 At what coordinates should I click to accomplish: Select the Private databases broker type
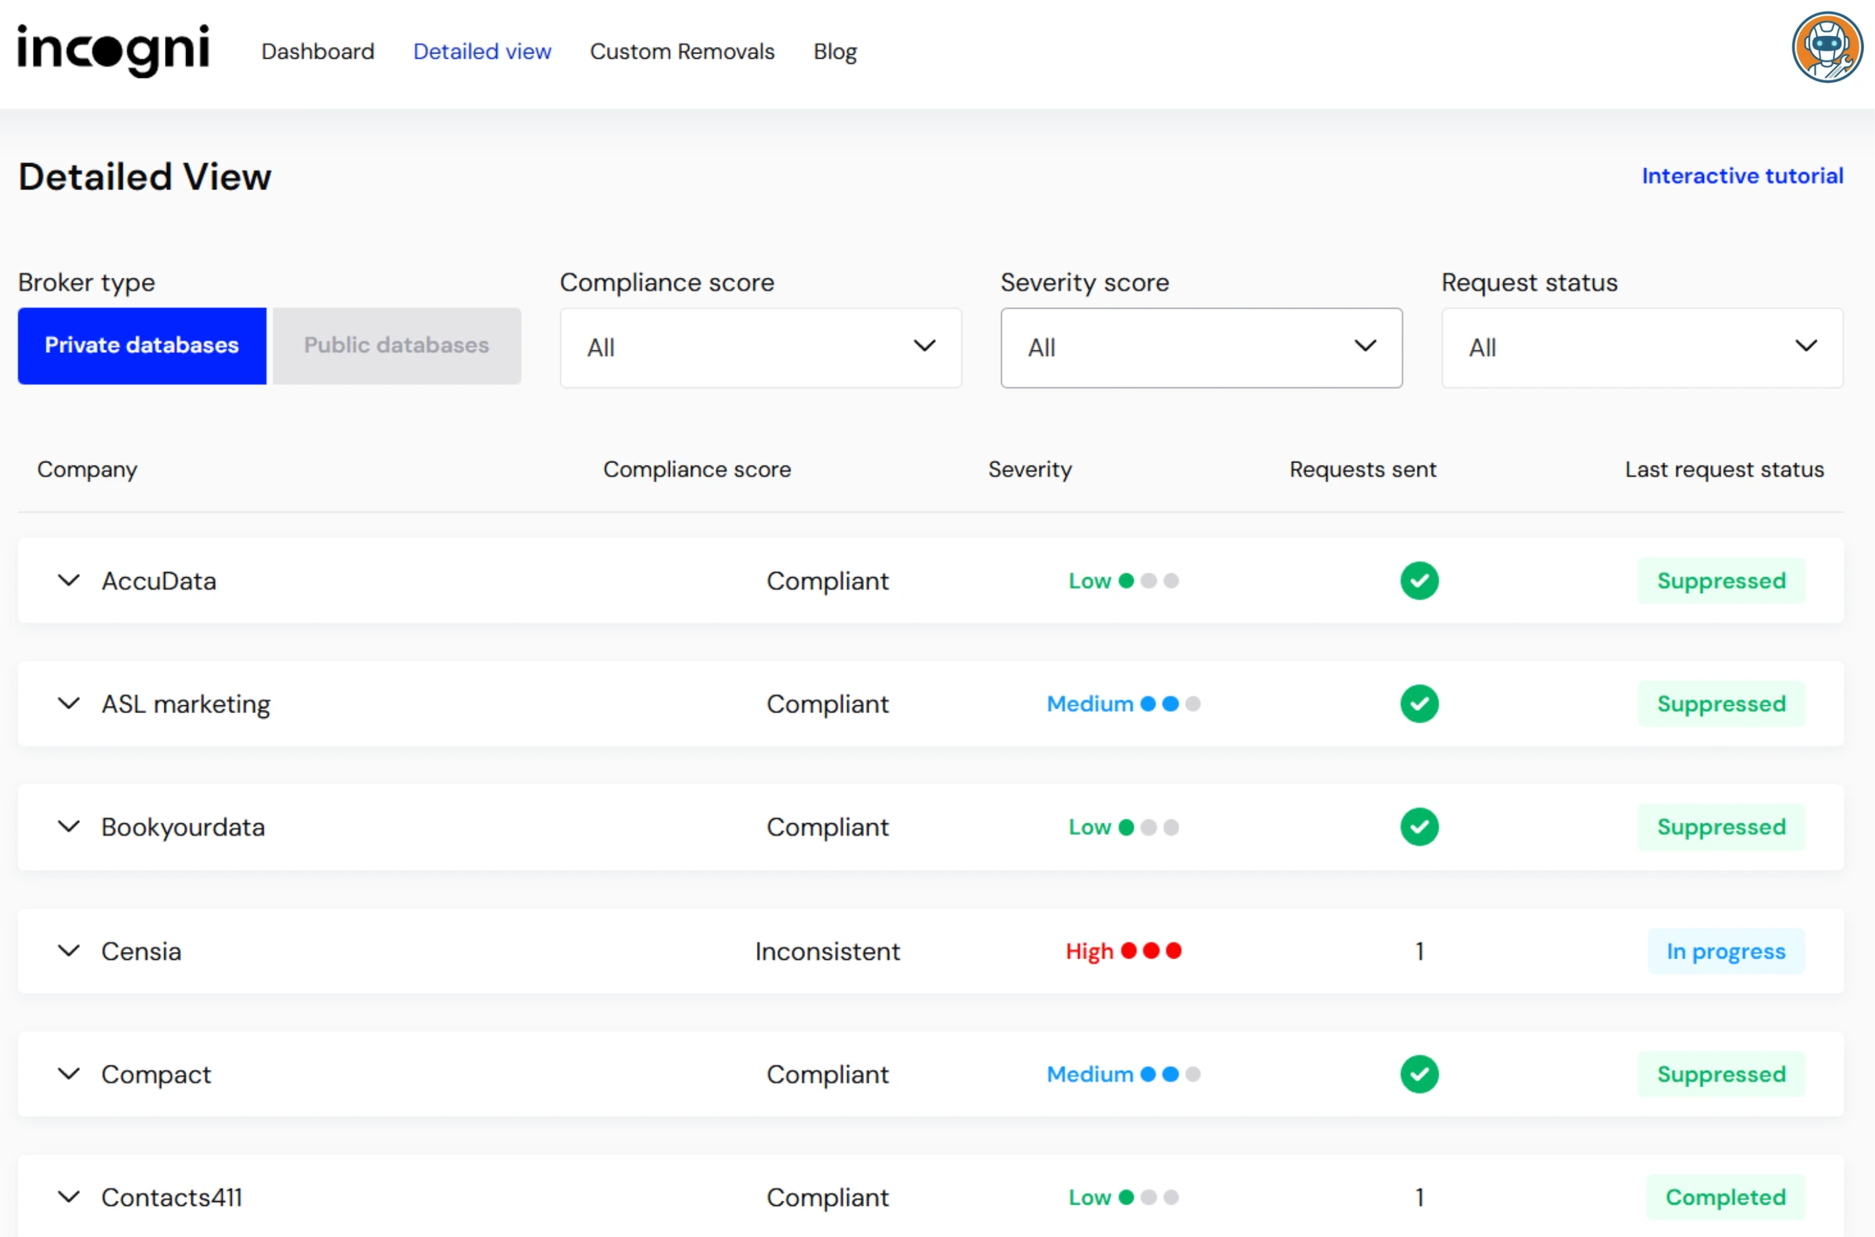click(141, 345)
